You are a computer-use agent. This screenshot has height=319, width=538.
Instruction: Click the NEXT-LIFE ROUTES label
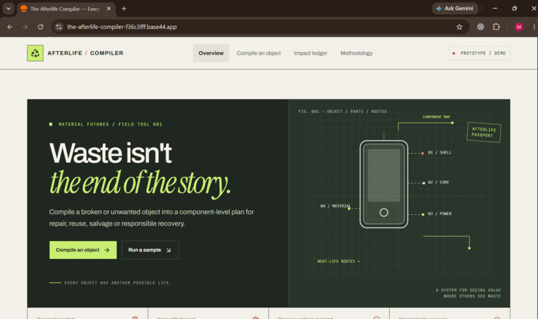pos(338,262)
